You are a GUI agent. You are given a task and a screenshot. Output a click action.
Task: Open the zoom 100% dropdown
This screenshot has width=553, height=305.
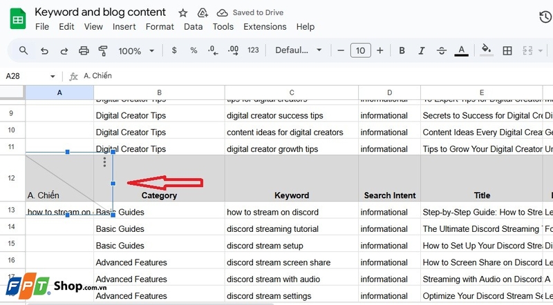pos(136,50)
